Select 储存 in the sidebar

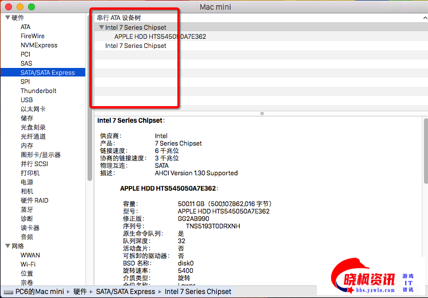[x=27, y=118]
